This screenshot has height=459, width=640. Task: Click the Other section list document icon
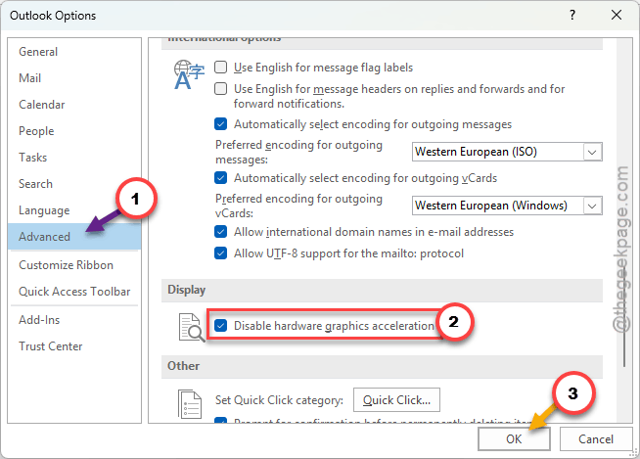[x=190, y=404]
